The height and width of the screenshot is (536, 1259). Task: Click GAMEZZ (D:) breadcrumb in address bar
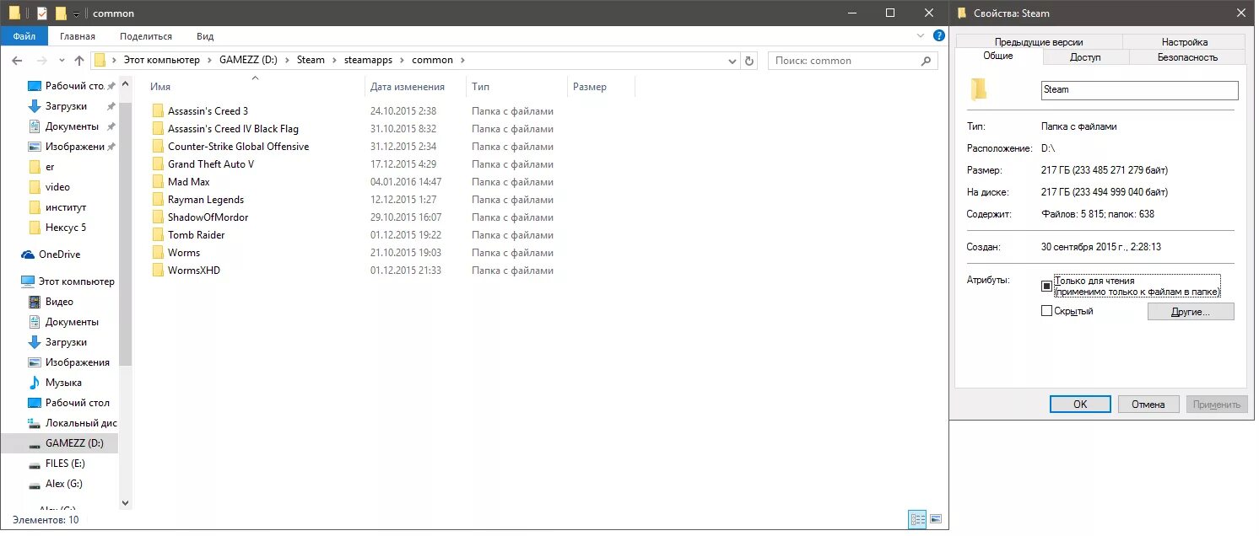(x=248, y=61)
